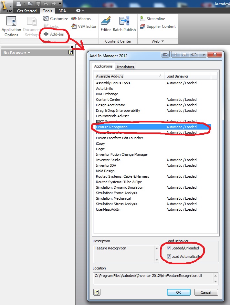230x305 pixels.
Task: Select Inventor Fusion Change Manager
Action: click(153, 154)
